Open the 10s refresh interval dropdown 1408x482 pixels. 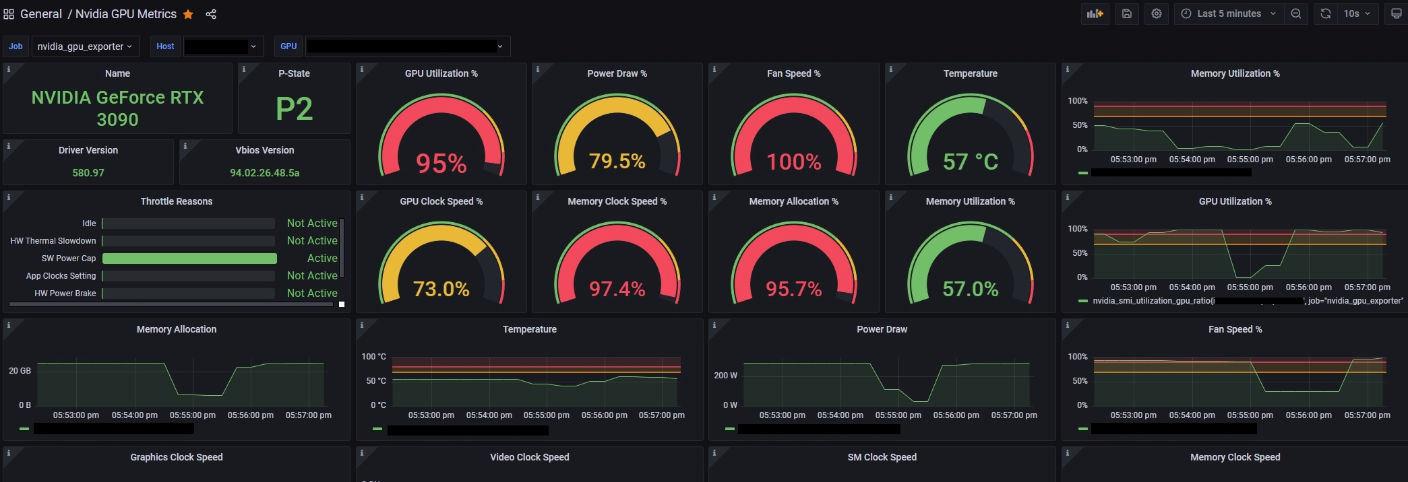(1357, 13)
